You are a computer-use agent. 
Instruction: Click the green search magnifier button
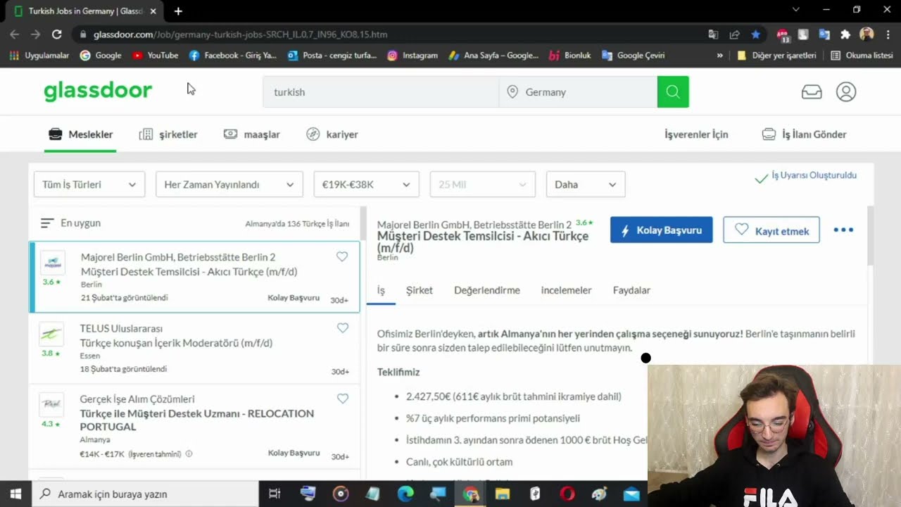pyautogui.click(x=673, y=92)
